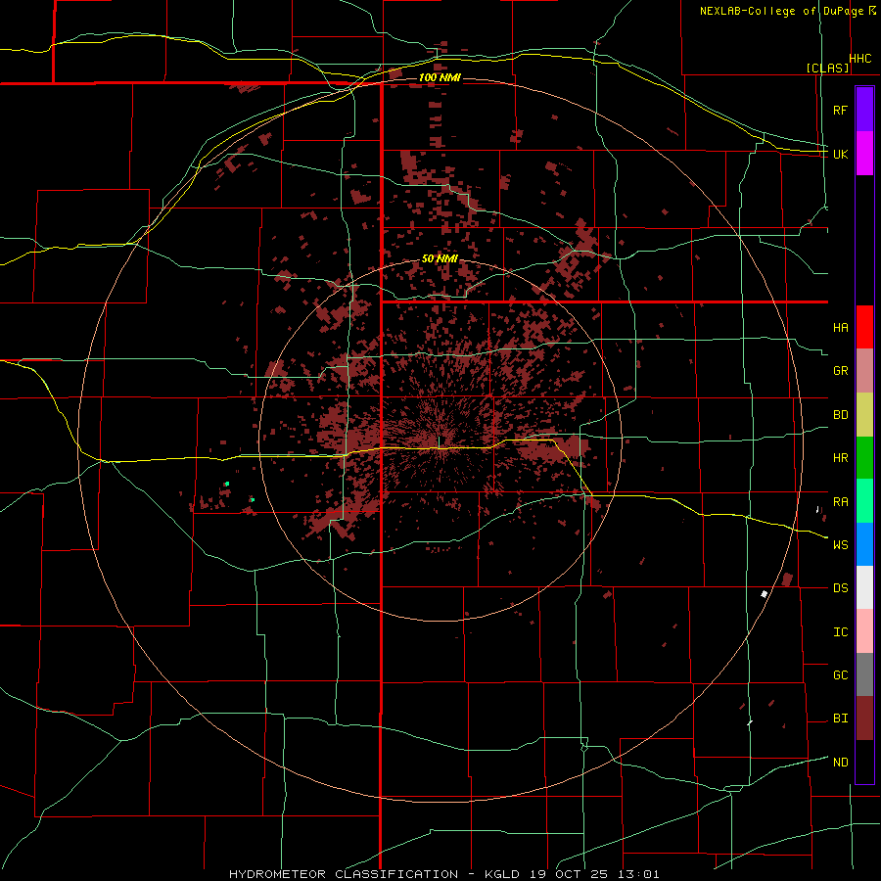Screen dimensions: 881x881
Task: Click the DS white legend color block
Action: pyautogui.click(x=864, y=587)
